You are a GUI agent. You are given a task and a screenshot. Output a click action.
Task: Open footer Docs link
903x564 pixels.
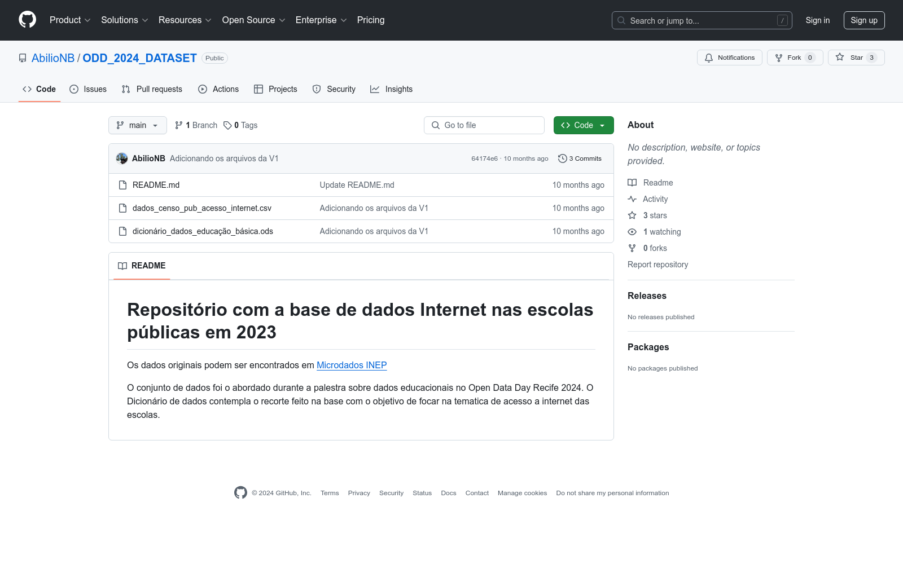[449, 493]
